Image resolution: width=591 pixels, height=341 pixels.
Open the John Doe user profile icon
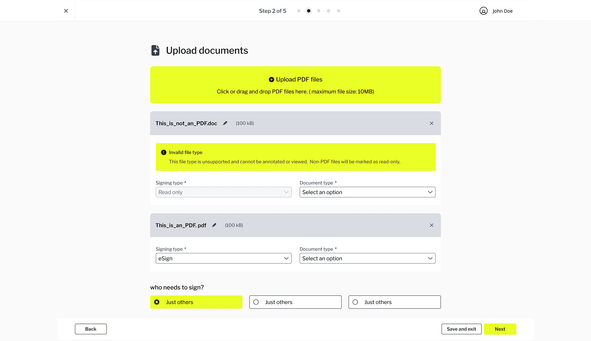pyautogui.click(x=483, y=11)
